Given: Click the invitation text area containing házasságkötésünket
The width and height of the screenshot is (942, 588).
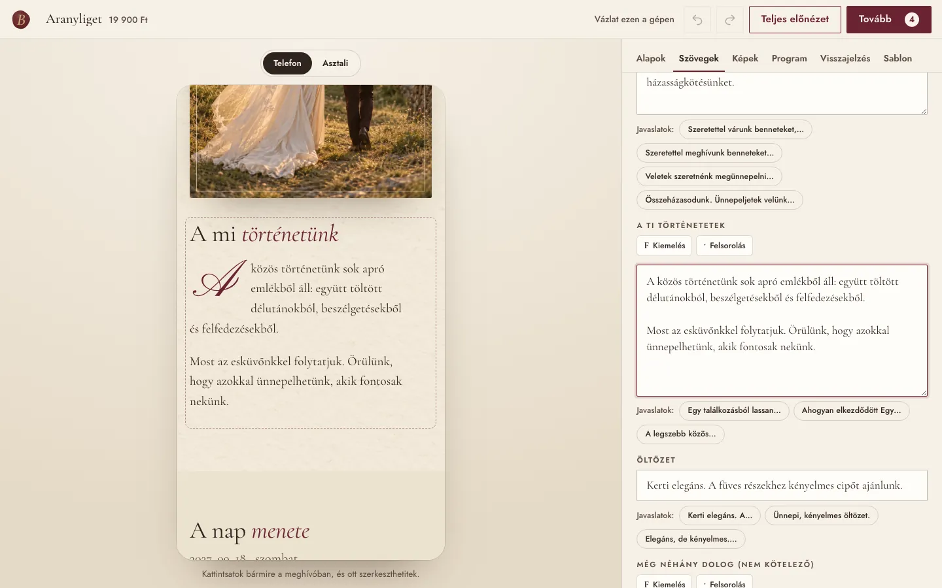Looking at the screenshot, I should 782,93.
